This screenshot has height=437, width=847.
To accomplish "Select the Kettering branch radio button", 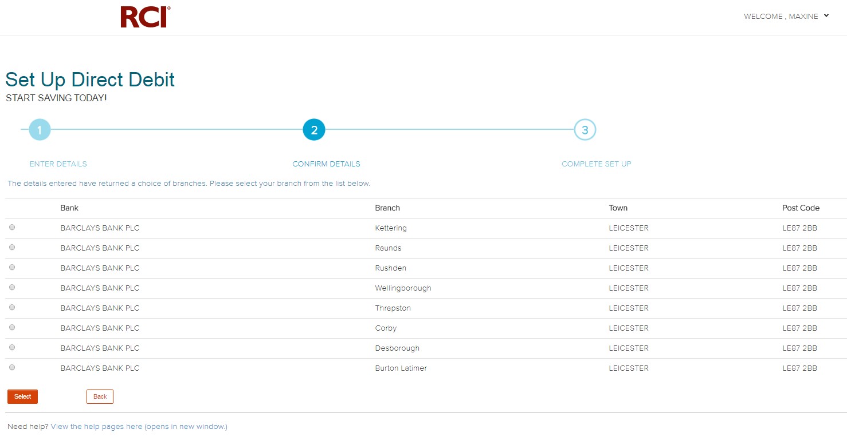I will coord(12,228).
